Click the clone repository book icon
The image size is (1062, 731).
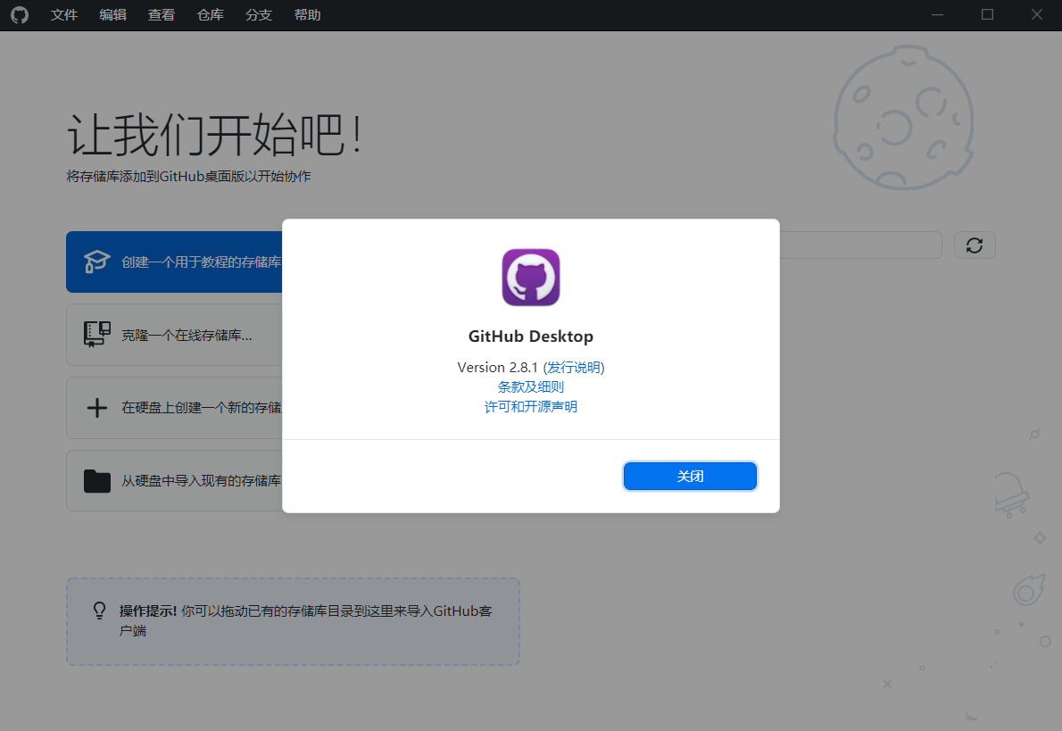pos(97,335)
